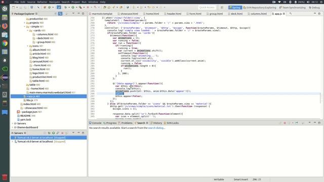
Task: Open Chrome from the Ubuntu dock
Action: (x=5, y=43)
